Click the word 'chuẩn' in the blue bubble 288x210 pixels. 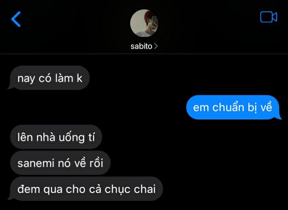pyautogui.click(x=228, y=107)
